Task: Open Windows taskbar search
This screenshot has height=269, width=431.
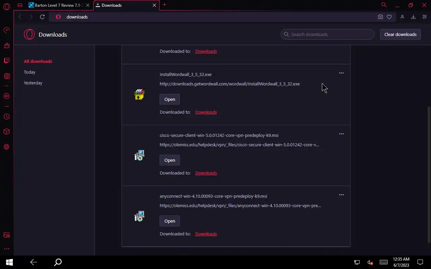Action: point(58,262)
